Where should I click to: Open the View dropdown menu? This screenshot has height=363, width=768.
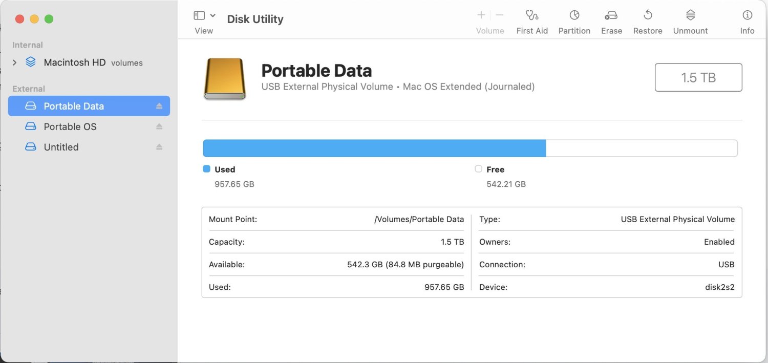(213, 15)
